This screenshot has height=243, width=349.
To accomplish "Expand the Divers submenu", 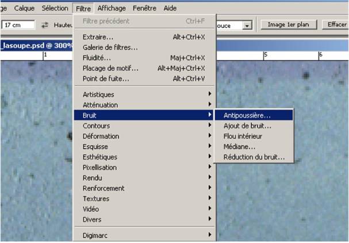I will click(144, 219).
